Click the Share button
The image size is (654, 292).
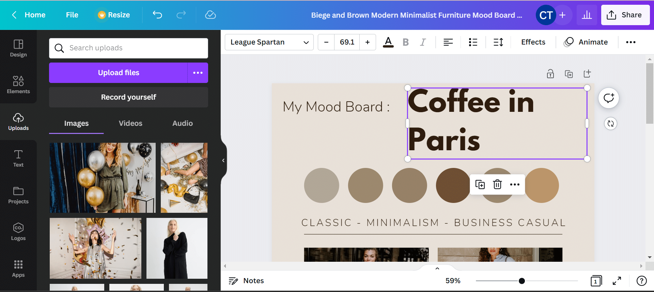(x=625, y=15)
